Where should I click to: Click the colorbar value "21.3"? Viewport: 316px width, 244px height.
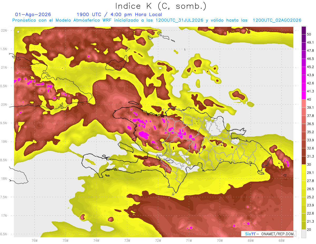pos(310,222)
